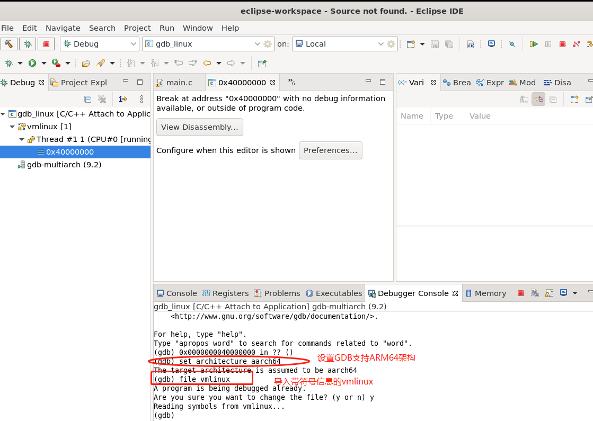
Task: Click the Open Element folder icon
Action: point(86,63)
